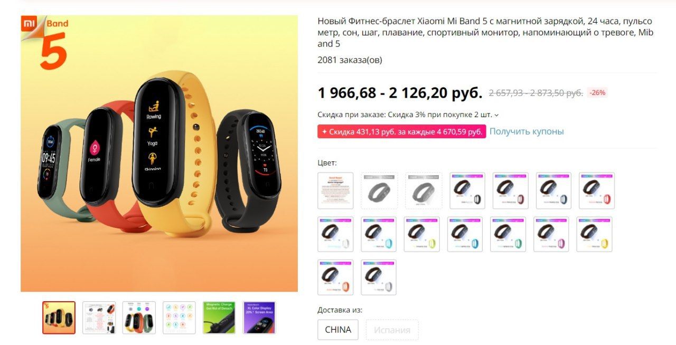The width and height of the screenshot is (676, 345).
Task: Select the yellow strap color variant
Action: (594, 234)
